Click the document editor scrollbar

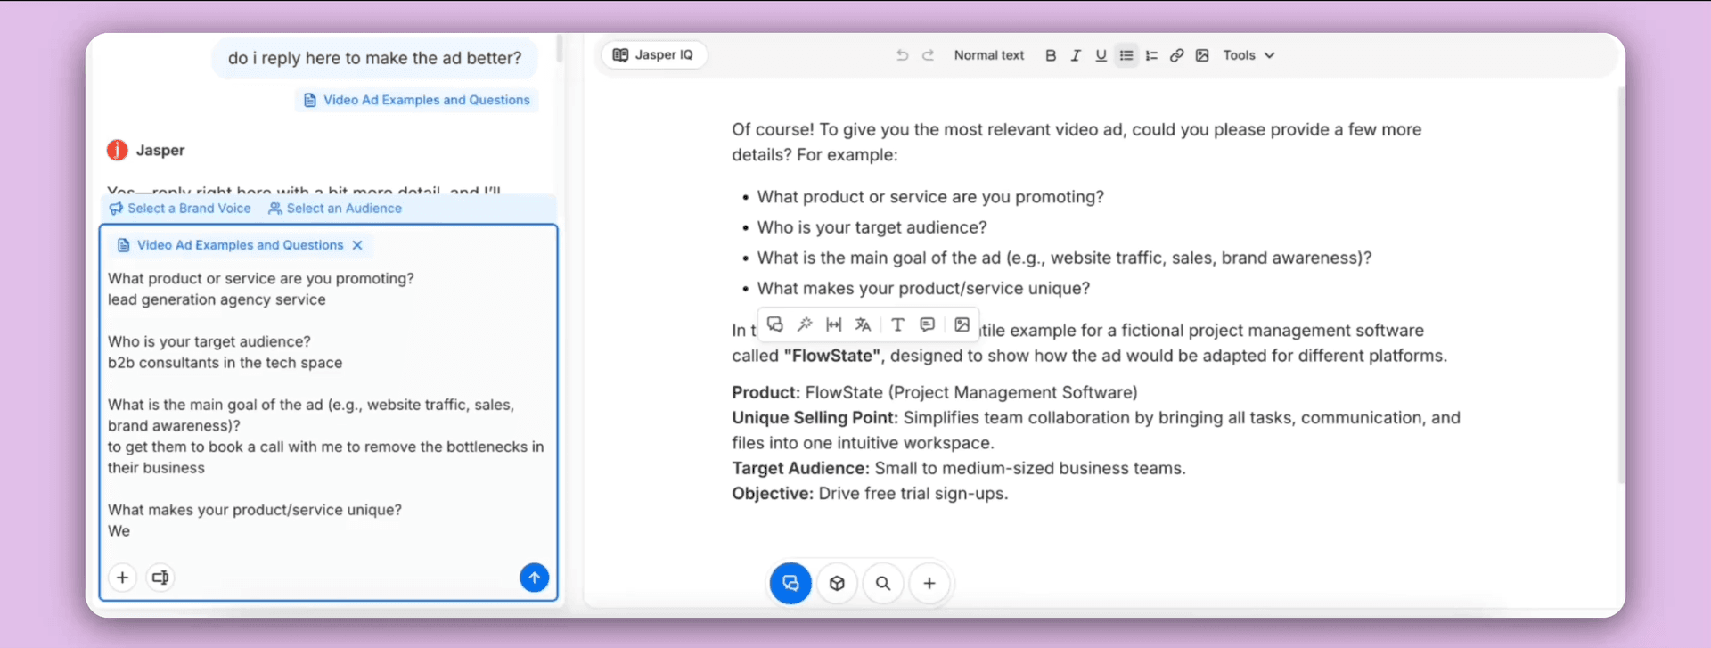[1621, 285]
